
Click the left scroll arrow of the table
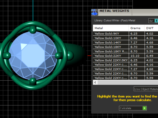pyautogui.click(x=95, y=82)
